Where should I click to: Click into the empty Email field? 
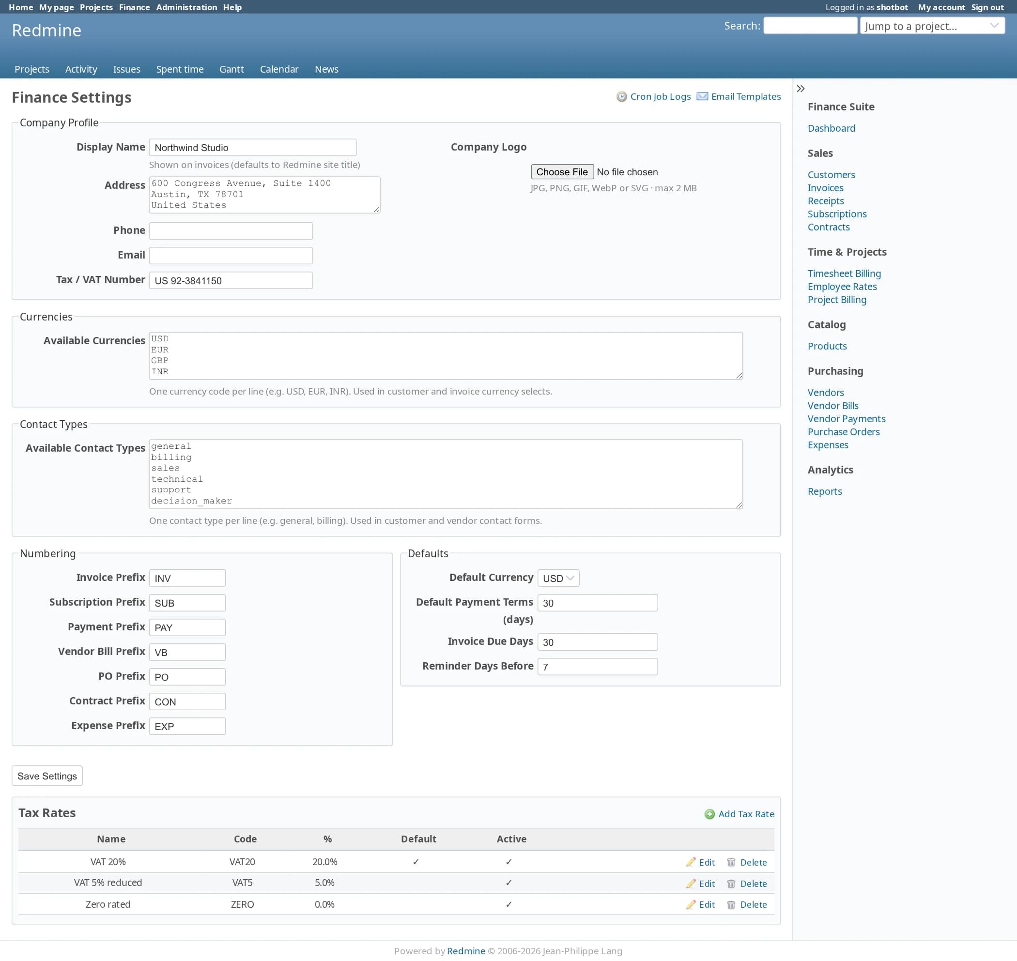pos(231,256)
